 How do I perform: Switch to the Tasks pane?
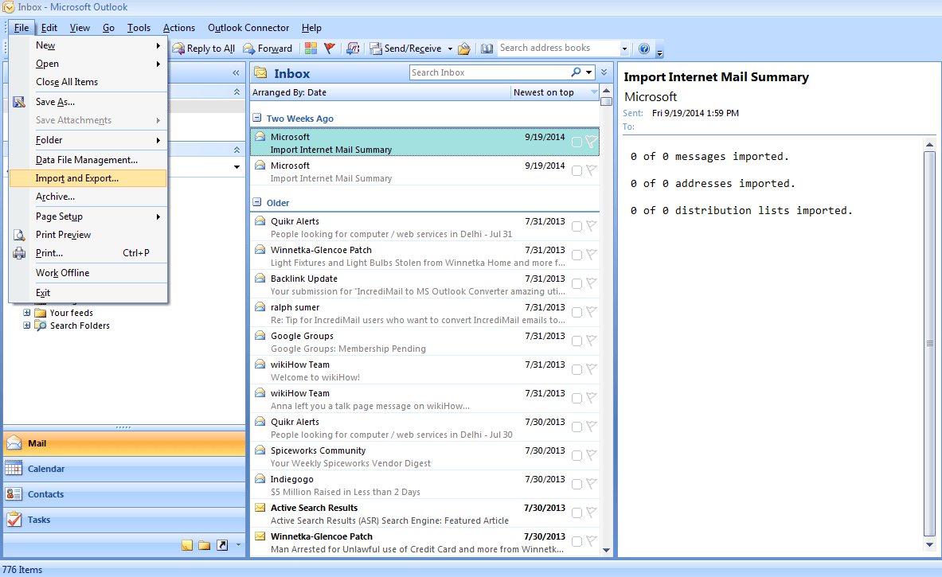[x=124, y=520]
